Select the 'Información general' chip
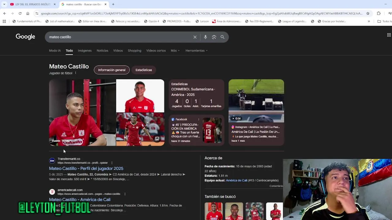This screenshot has width=392, height=220. coord(112,70)
